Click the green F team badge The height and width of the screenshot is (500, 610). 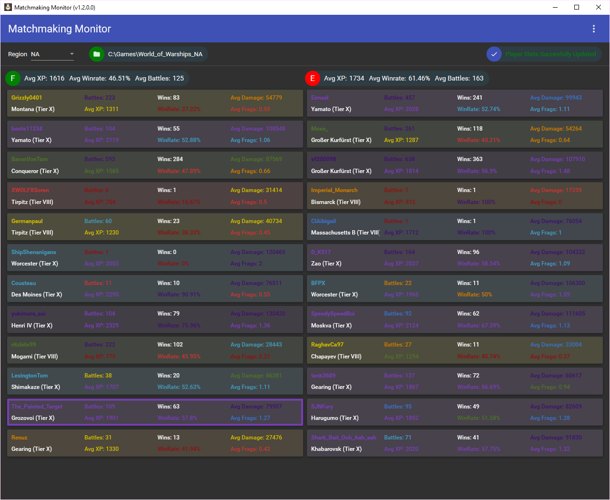[x=13, y=78]
